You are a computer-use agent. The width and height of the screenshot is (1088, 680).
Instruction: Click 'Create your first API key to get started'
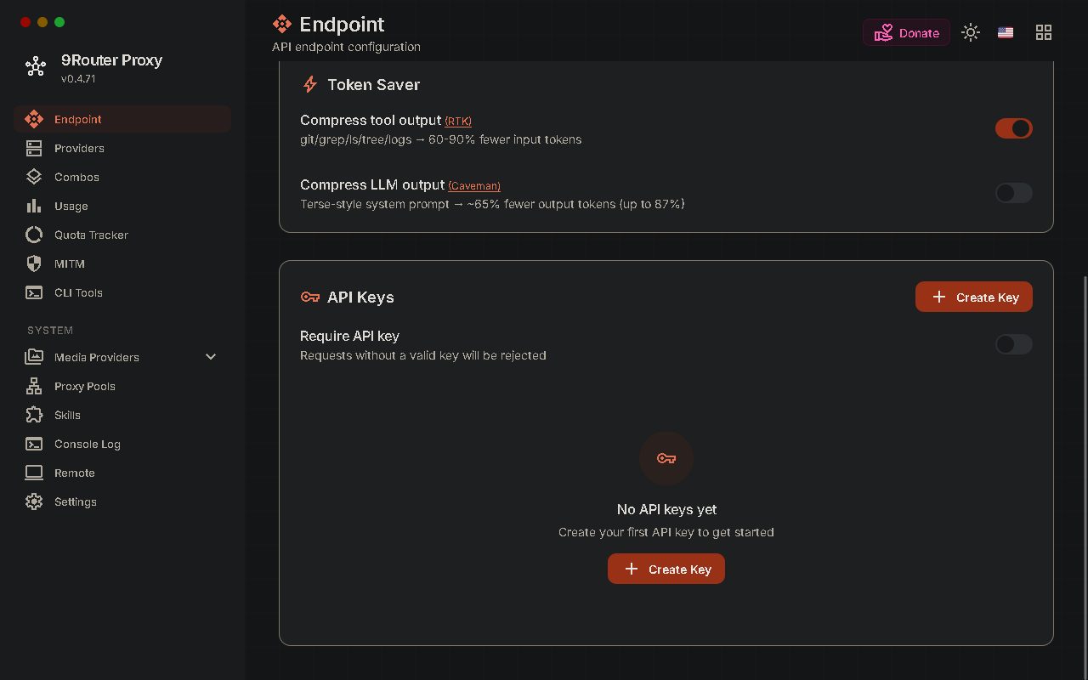point(666,532)
